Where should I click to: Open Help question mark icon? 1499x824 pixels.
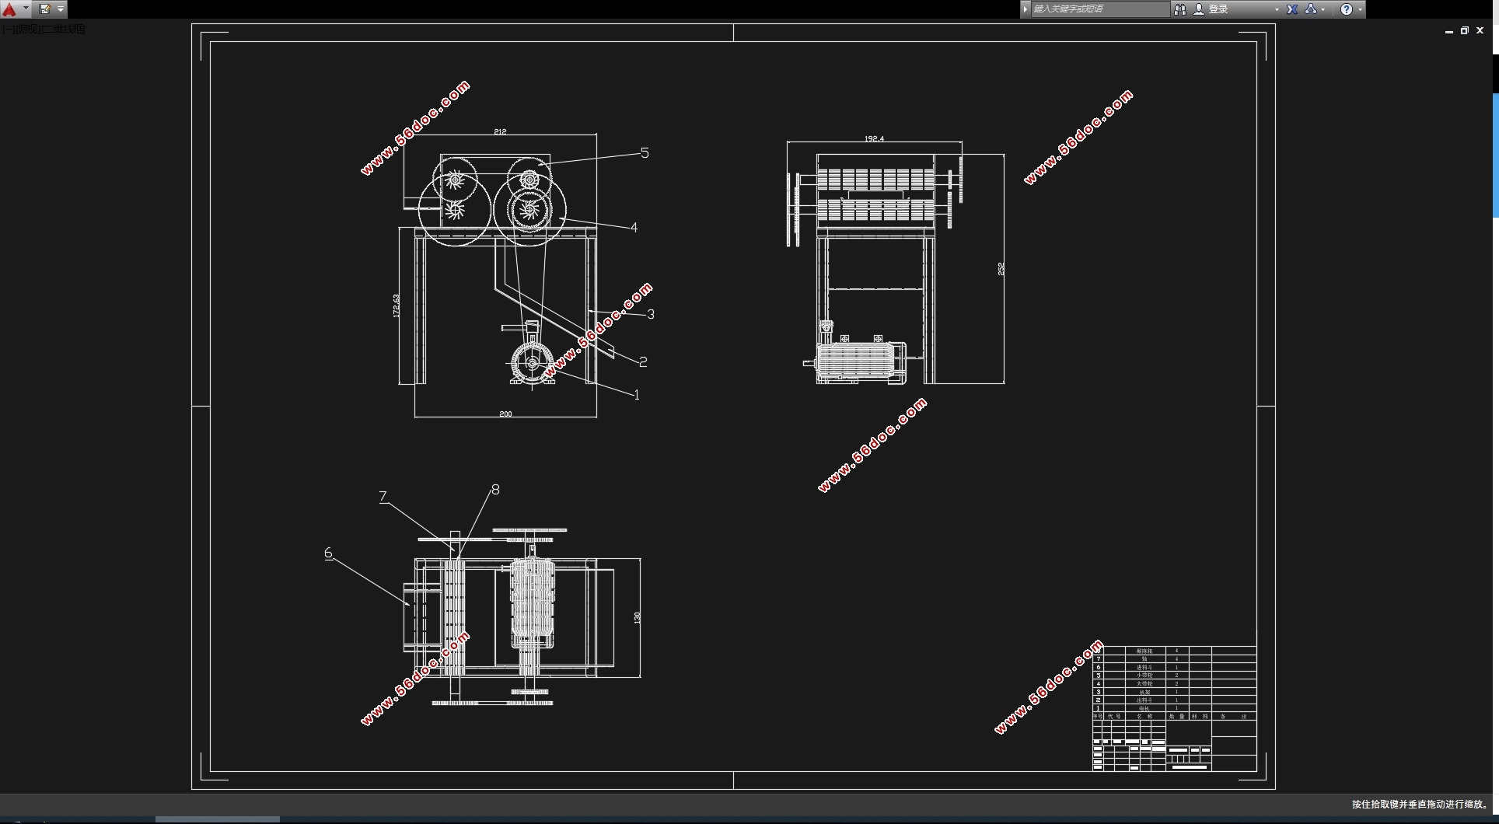point(1347,9)
